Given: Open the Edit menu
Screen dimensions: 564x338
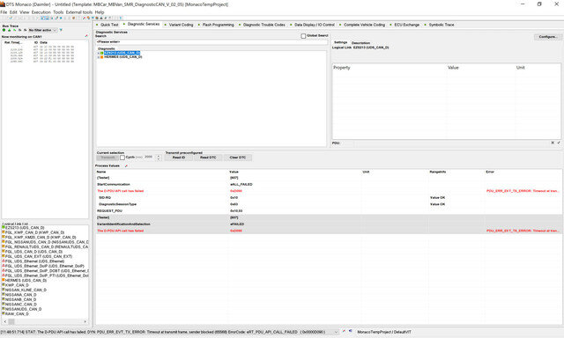Looking at the screenshot, I should tap(13, 12).
